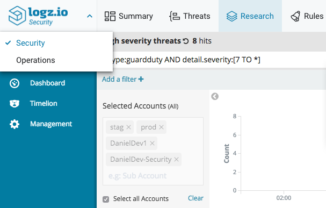
Task: Click the Selected Accounts (All) heading
Action: 141,106
